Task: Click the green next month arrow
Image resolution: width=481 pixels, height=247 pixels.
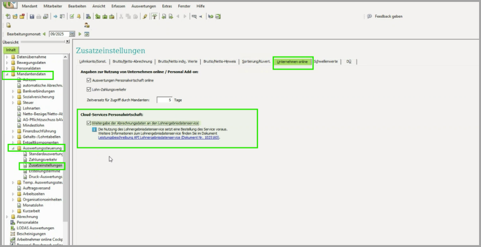Action: 80,34
